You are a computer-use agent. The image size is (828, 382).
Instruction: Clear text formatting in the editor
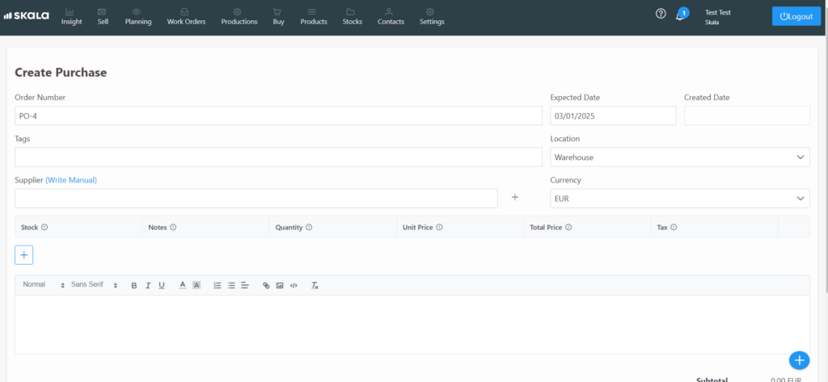[x=315, y=285]
